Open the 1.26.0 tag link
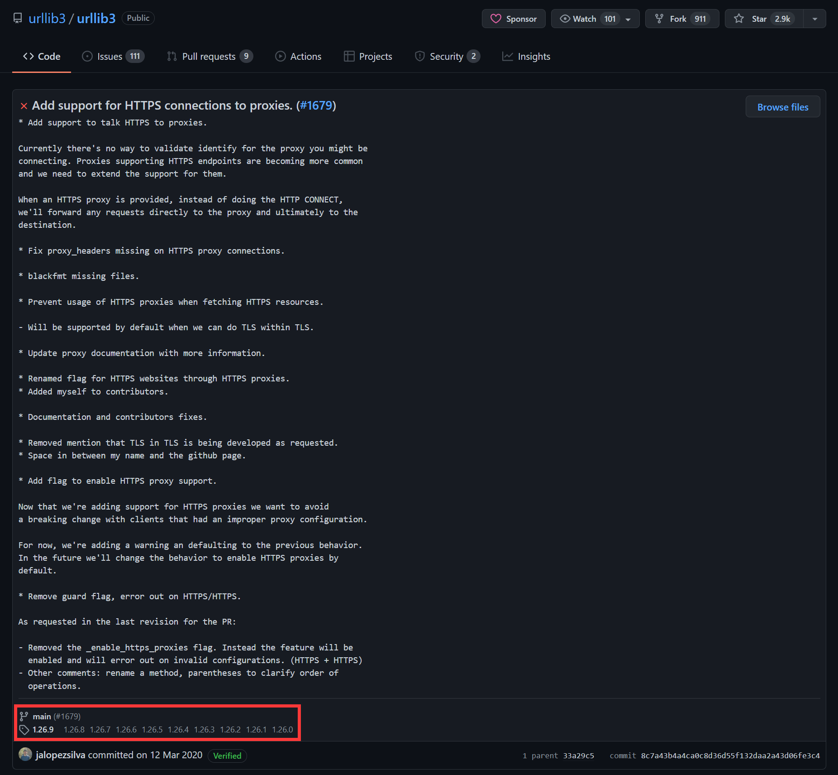The width and height of the screenshot is (838, 775). [282, 730]
